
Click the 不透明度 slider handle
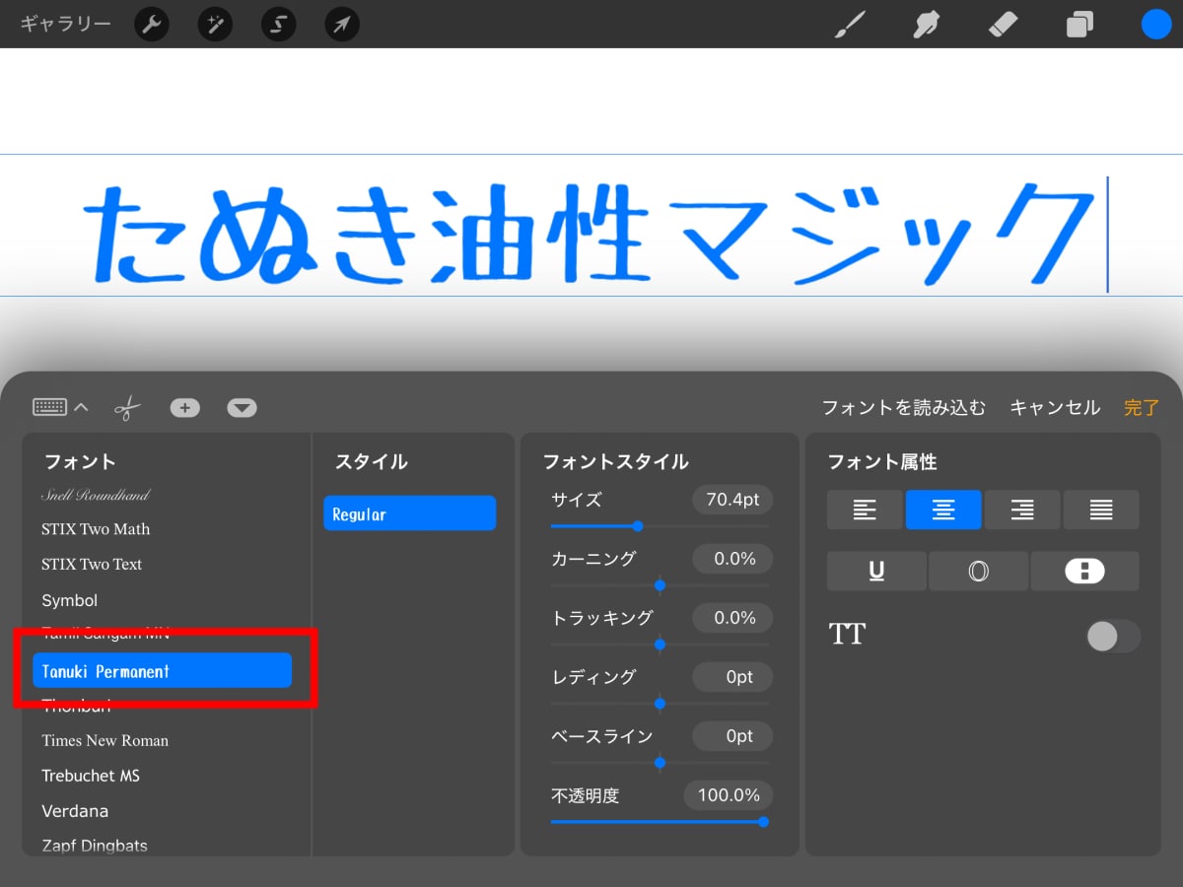tap(763, 822)
